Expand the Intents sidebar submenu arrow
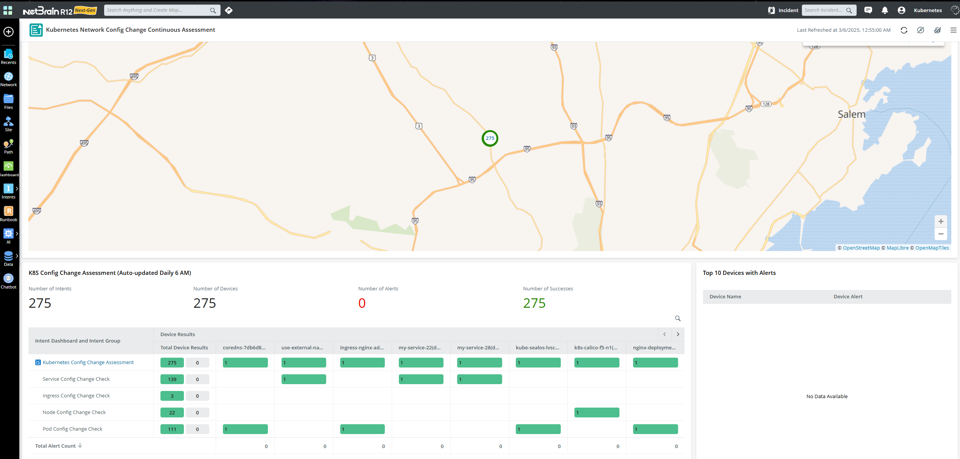 point(17,188)
